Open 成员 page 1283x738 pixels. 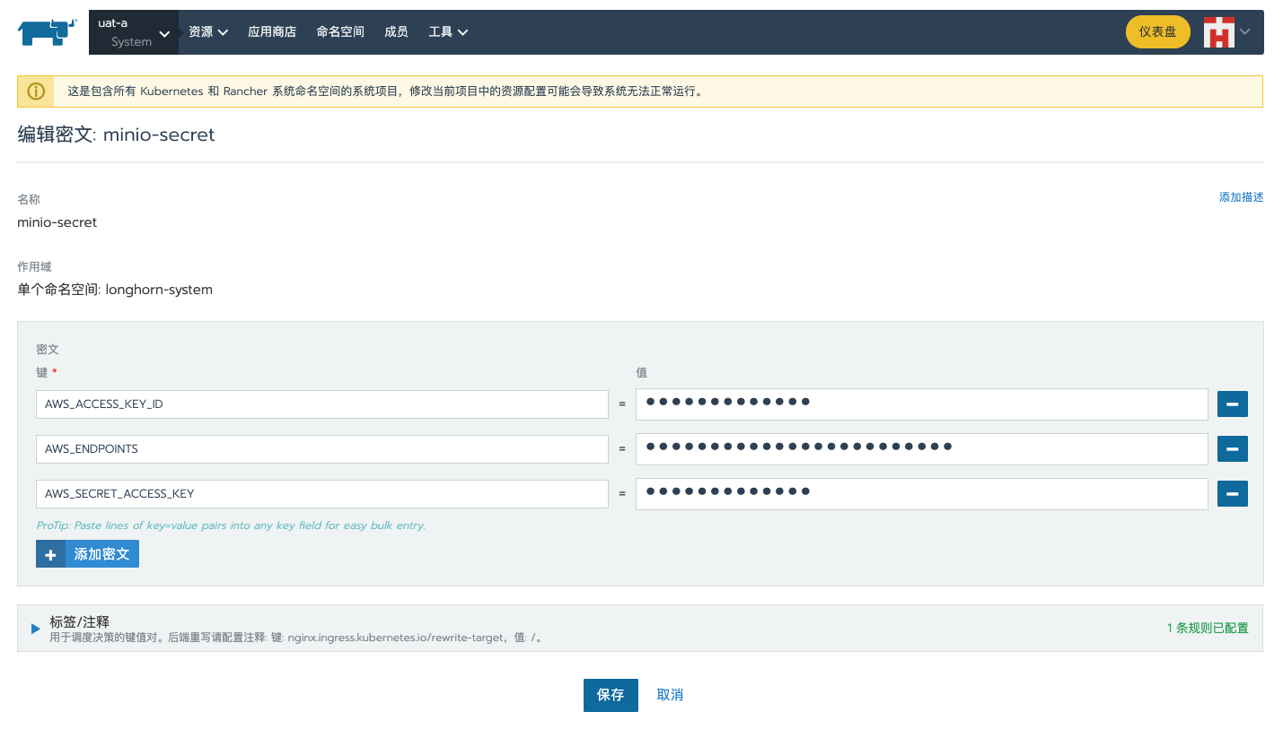point(396,32)
